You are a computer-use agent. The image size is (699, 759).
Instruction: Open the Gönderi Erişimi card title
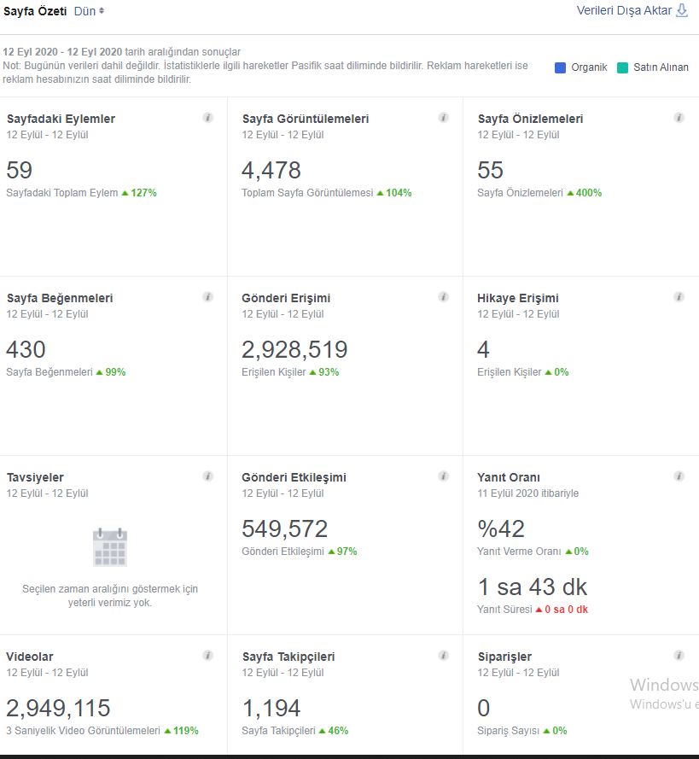coord(286,298)
